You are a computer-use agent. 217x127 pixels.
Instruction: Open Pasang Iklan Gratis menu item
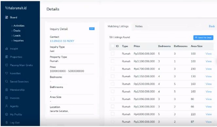21,65
